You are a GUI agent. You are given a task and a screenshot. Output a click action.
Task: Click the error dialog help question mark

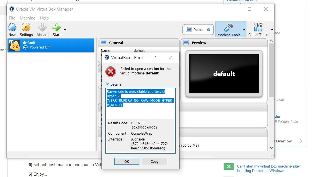tap(155, 57)
